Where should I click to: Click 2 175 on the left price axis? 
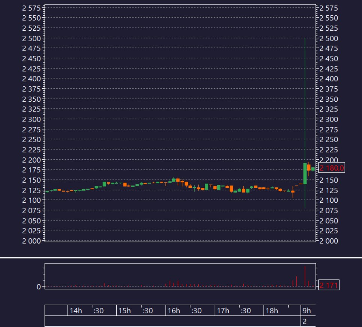pos(32,170)
